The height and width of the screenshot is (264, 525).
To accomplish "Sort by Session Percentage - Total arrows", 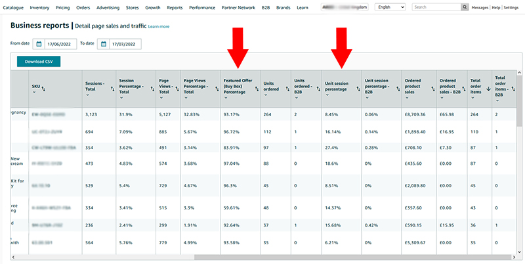I will (x=153, y=89).
